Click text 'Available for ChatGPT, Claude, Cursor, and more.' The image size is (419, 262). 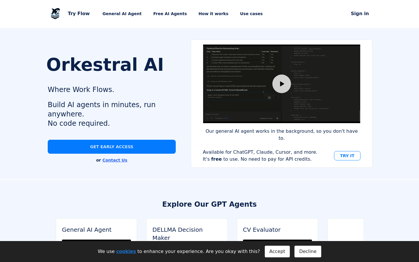[x=260, y=152]
